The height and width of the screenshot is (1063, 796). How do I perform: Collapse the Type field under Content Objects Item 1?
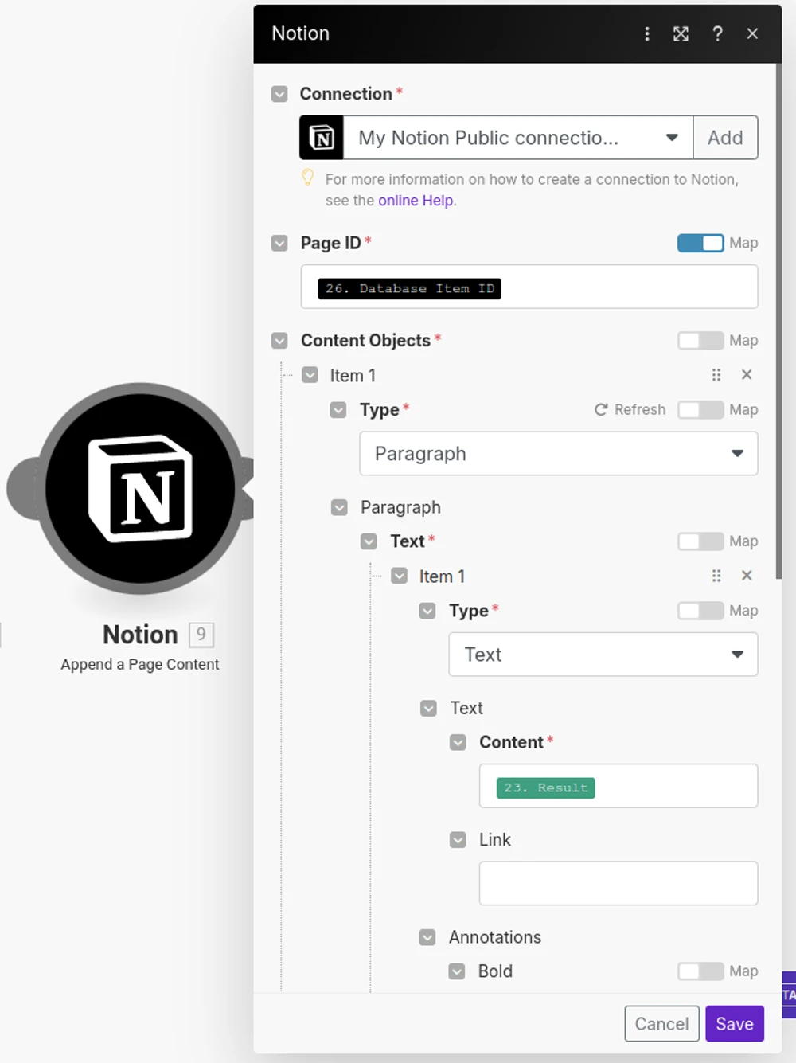click(x=338, y=410)
